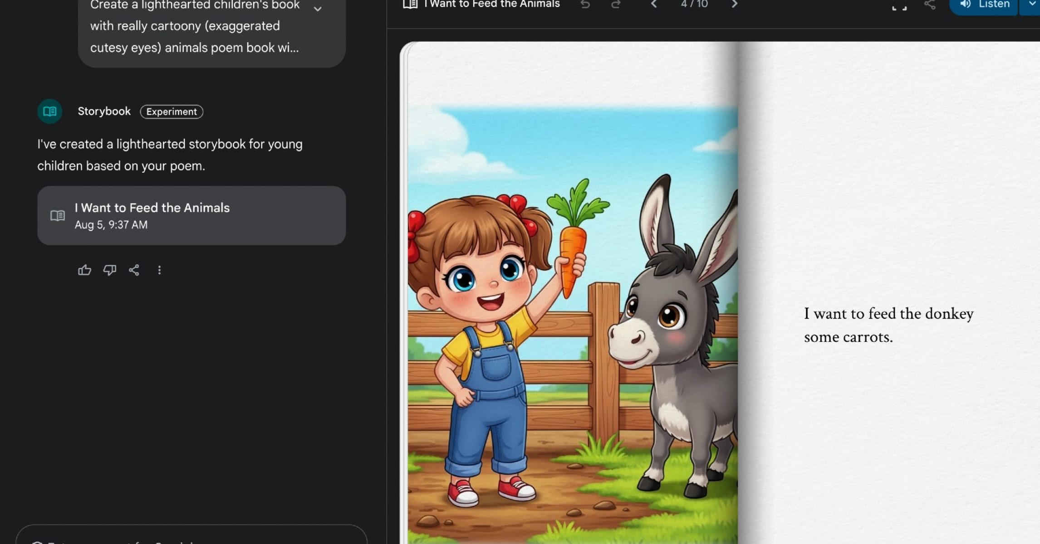Viewport: 1040px width, 544px height.
Task: Click the teal Storybook avatar icon
Action: [50, 112]
